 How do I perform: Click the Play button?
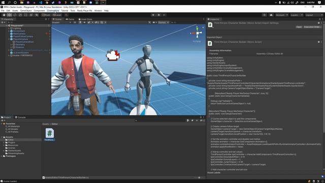point(153,15)
